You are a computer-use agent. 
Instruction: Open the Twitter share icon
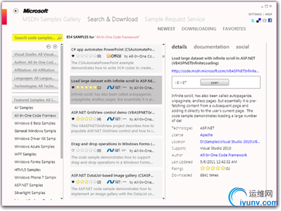253,20
